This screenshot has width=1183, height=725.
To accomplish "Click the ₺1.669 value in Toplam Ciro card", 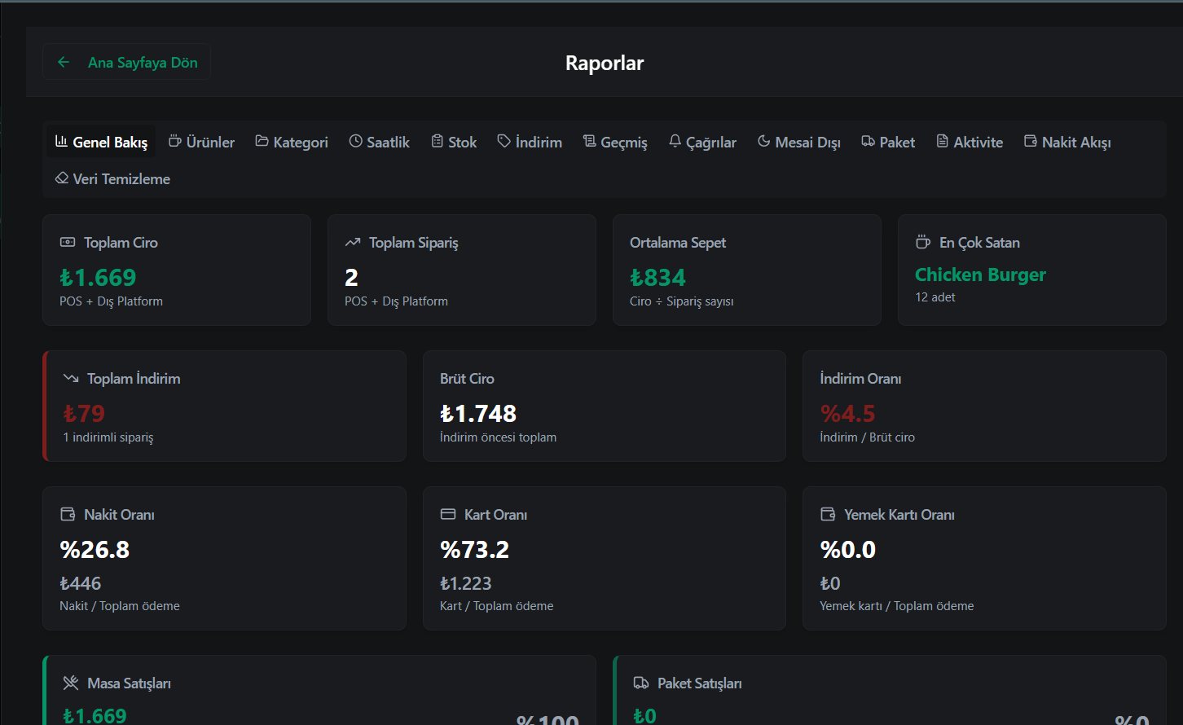I will [98, 278].
